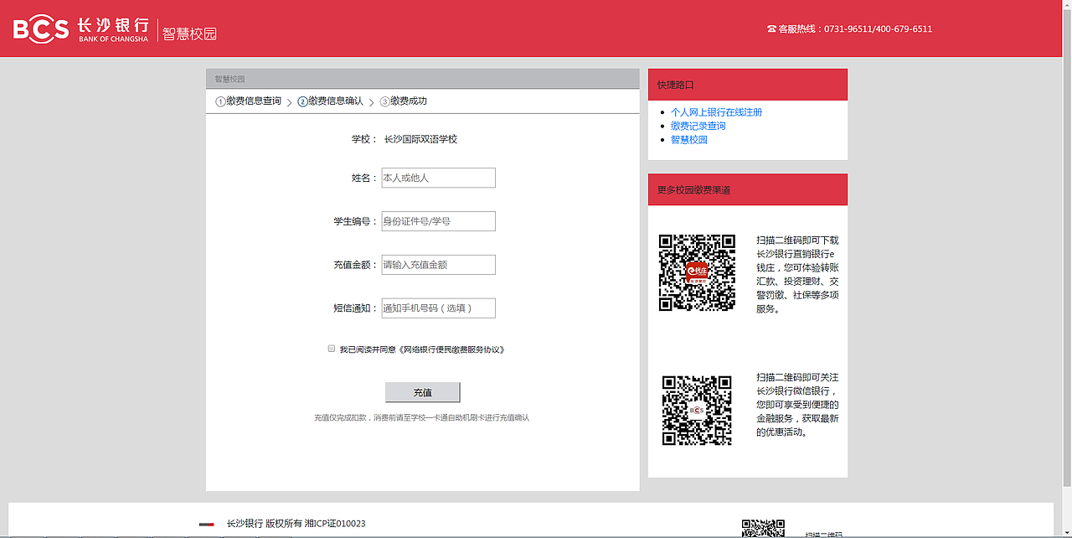
Task: Open 缴费记录查询 link
Action: tap(698, 126)
